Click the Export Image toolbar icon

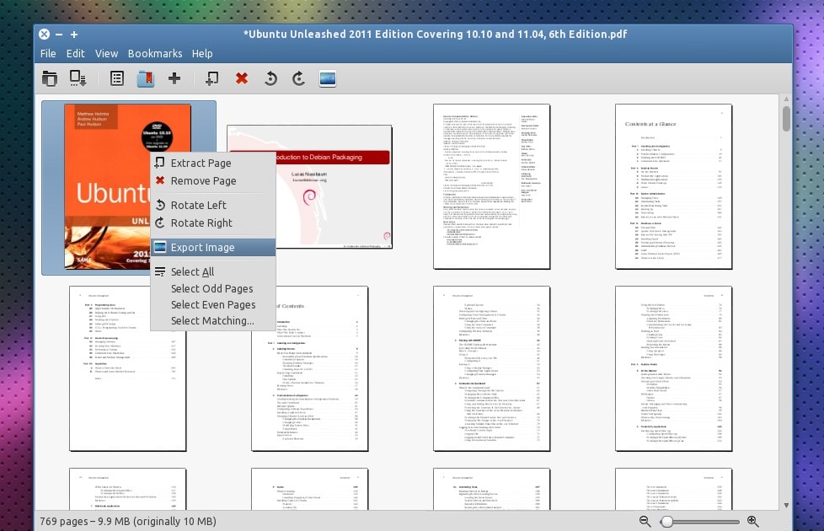328,78
